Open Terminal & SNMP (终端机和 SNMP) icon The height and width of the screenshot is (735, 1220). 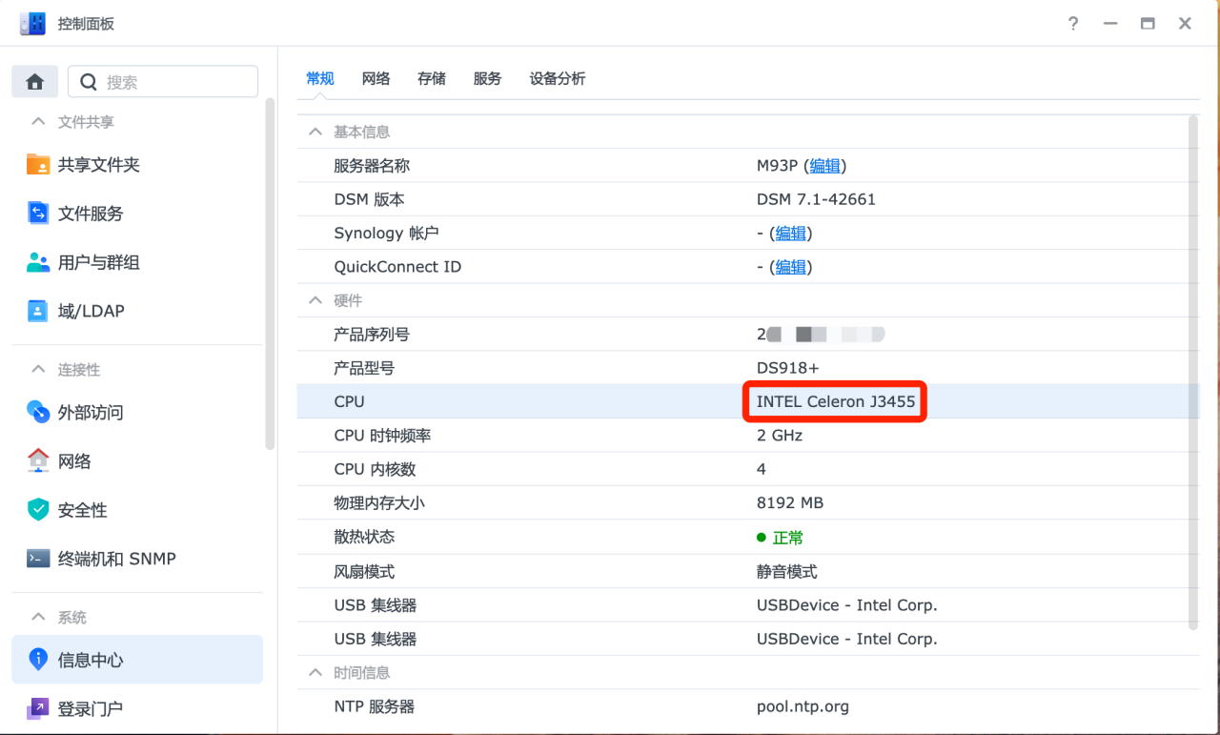tap(38, 559)
